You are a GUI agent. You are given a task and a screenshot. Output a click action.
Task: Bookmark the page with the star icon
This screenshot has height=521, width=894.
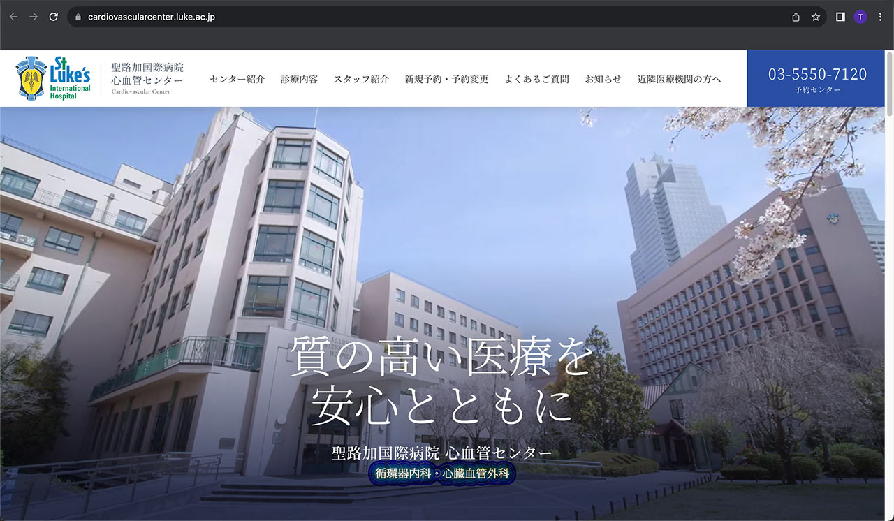pos(815,17)
